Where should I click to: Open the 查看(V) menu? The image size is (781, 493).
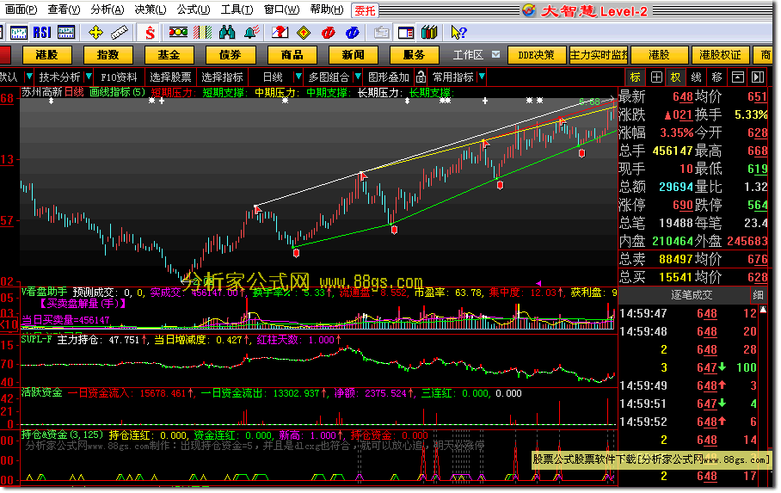pyautogui.click(x=64, y=9)
